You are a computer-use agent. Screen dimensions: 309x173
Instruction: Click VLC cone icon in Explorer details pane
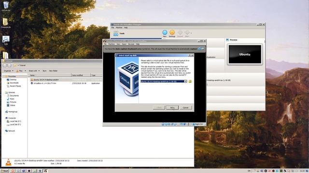pyautogui.click(x=8, y=162)
